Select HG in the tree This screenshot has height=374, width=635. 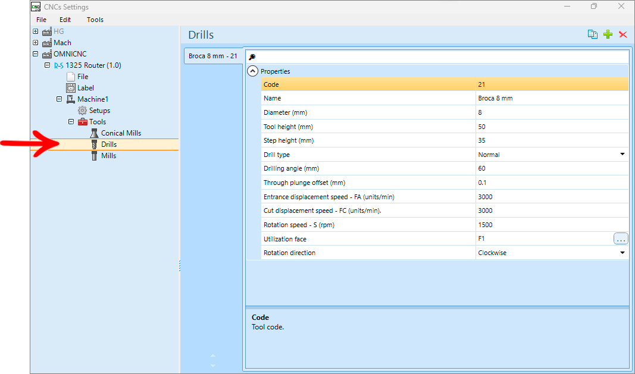(59, 31)
